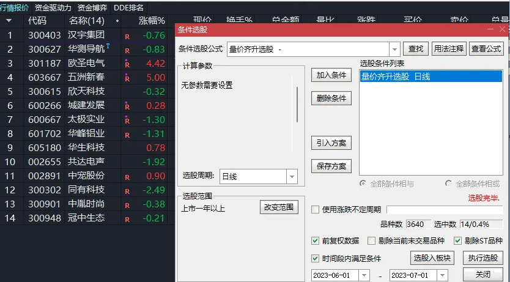
Task: Switch to the 行情报价 tab
Action: pos(14,8)
